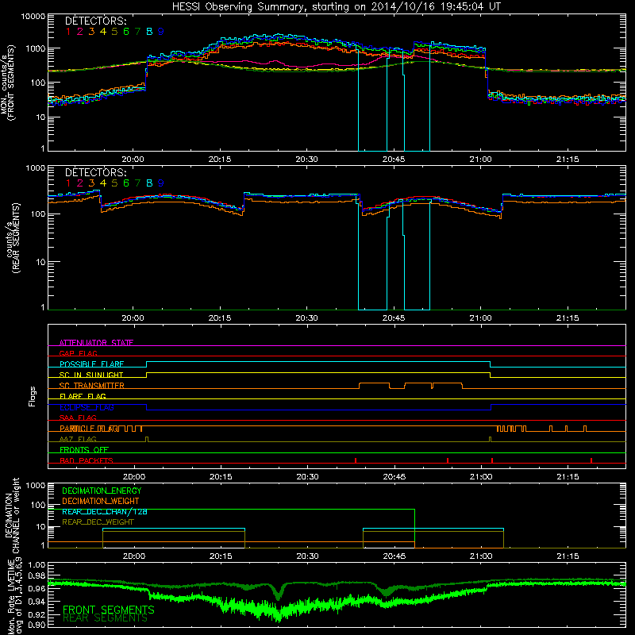Click the Flags vertical axis title
Screen dimensions: 635x635
click(33, 396)
